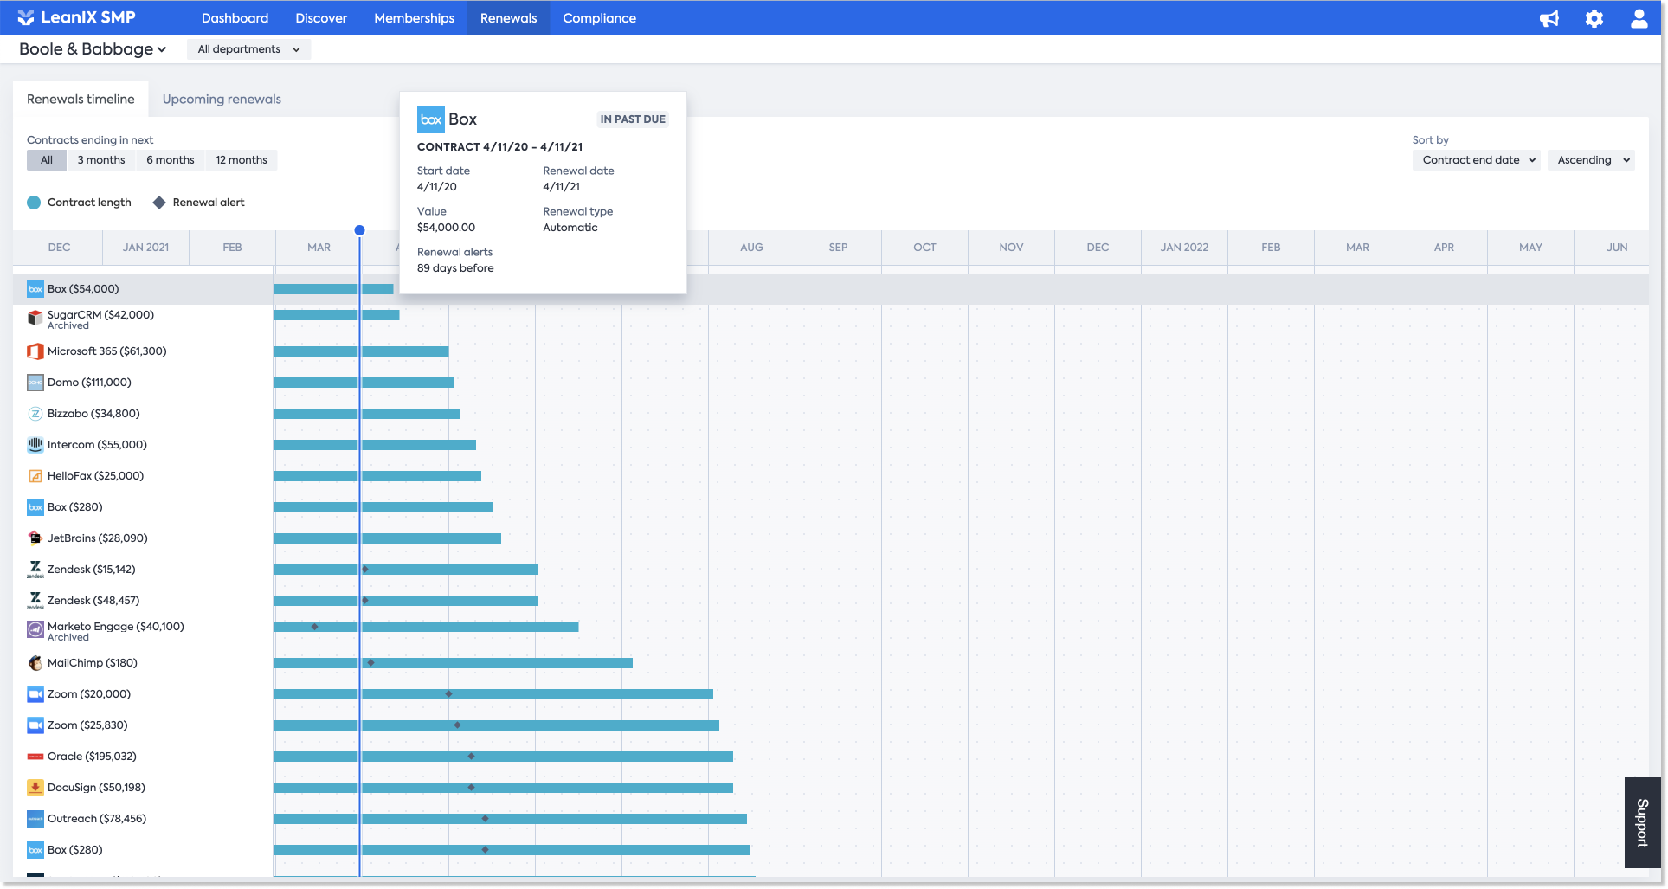Click the Box logo in the contract tooltip
The width and height of the screenshot is (1668, 889).
[431, 119]
